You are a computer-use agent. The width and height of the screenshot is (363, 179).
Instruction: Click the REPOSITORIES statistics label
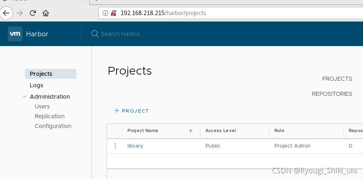click(x=332, y=94)
